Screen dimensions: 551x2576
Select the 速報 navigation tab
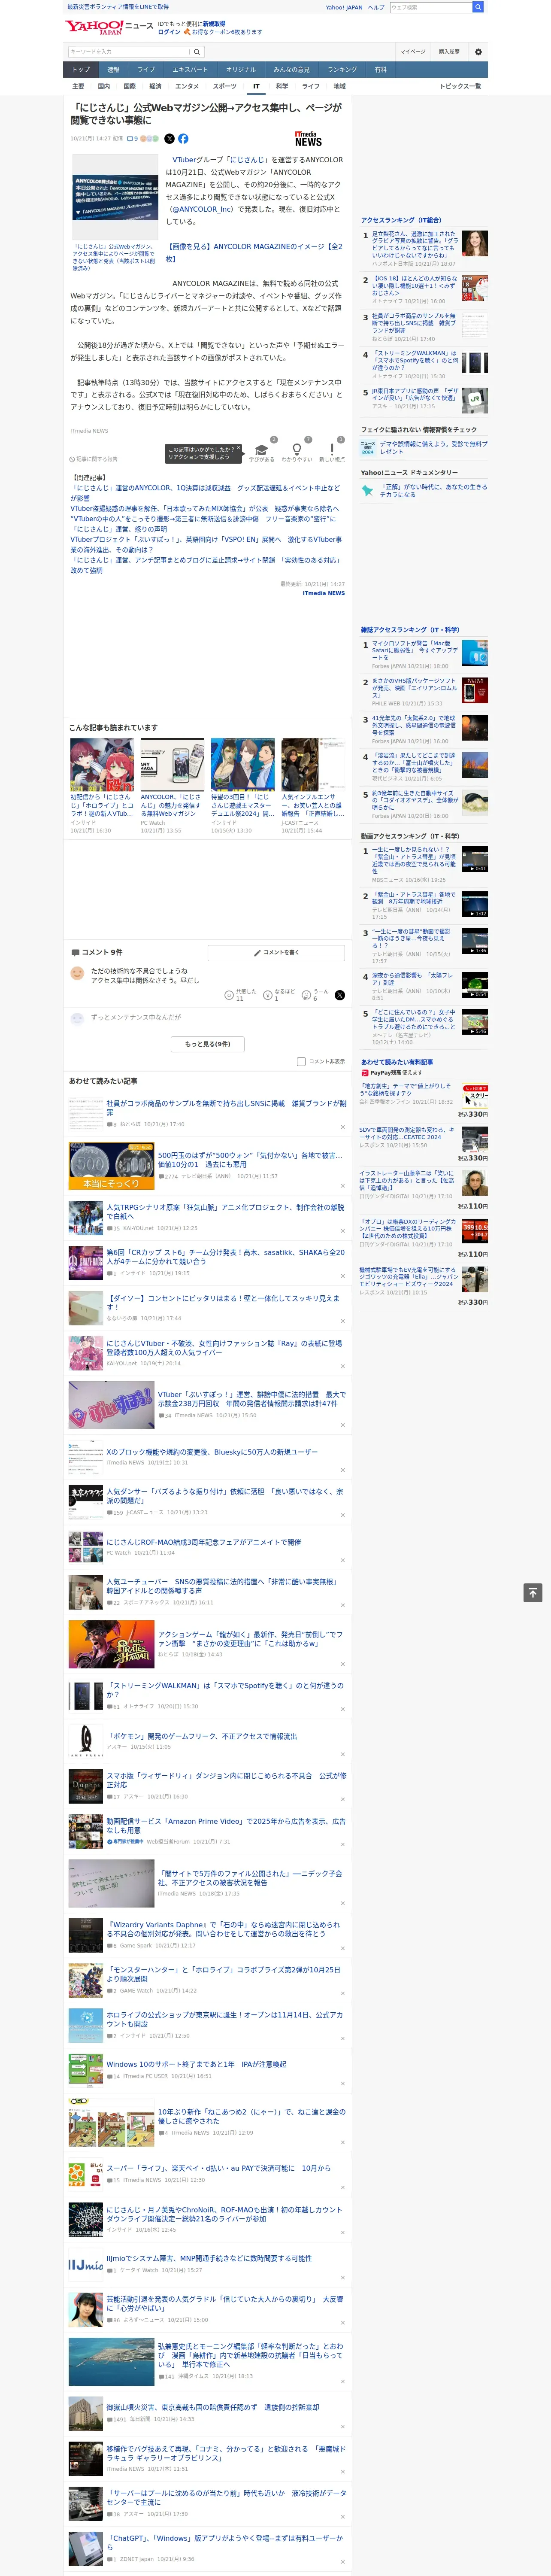(113, 69)
